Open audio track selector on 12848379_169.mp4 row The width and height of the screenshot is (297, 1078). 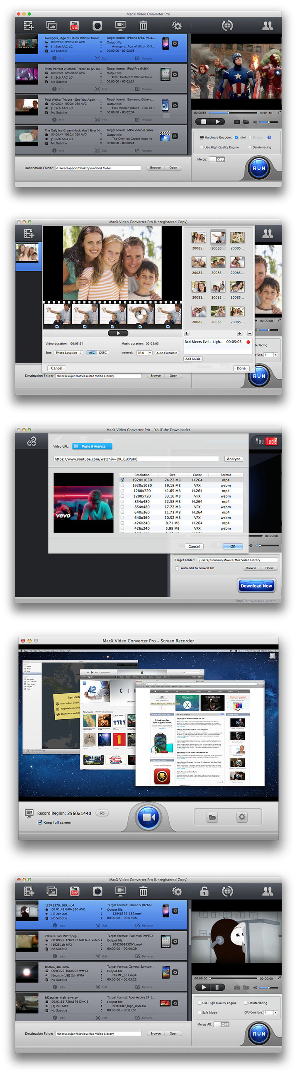pyautogui.click(x=101, y=914)
